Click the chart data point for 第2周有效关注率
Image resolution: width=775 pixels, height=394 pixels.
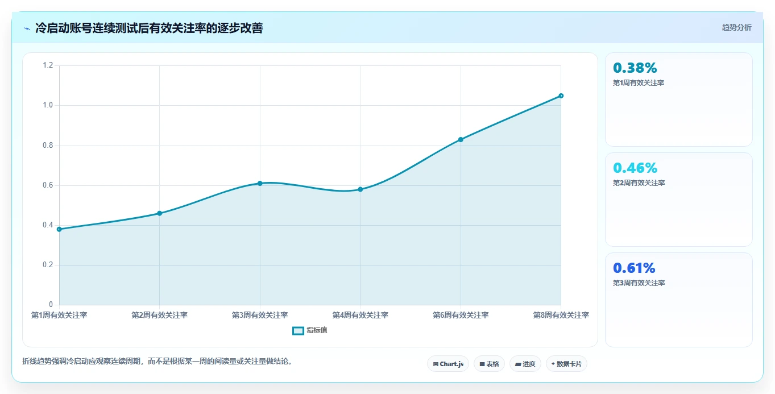(x=159, y=213)
